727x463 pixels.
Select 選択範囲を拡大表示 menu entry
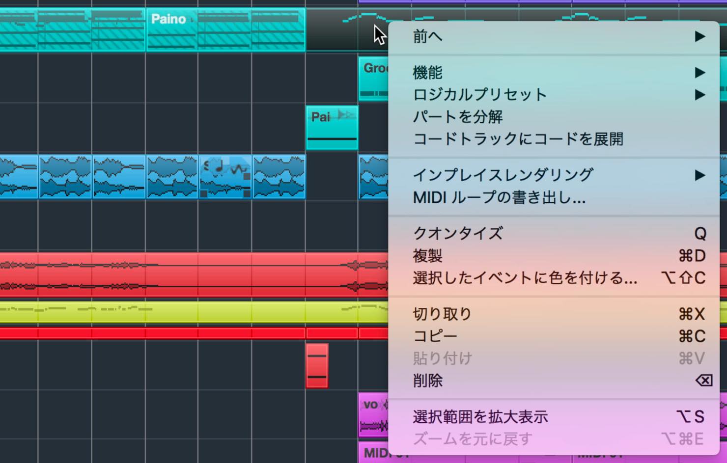point(554,417)
